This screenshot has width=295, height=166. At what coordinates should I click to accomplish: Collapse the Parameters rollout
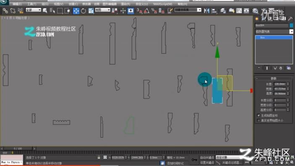pyautogui.click(x=274, y=79)
